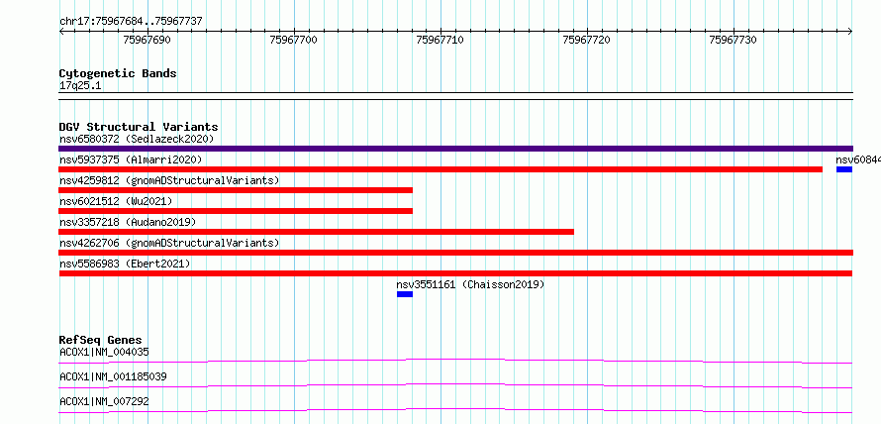Click ruler position label 75967710
Image resolution: width=881 pixels, height=424 pixels.
(440, 40)
